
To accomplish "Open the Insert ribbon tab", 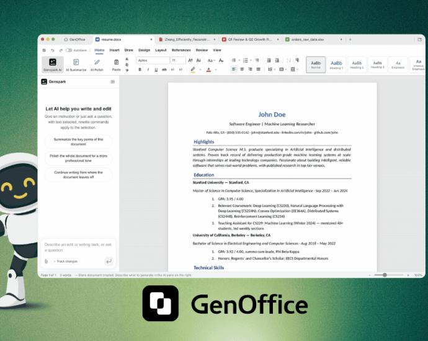I will pos(114,50).
